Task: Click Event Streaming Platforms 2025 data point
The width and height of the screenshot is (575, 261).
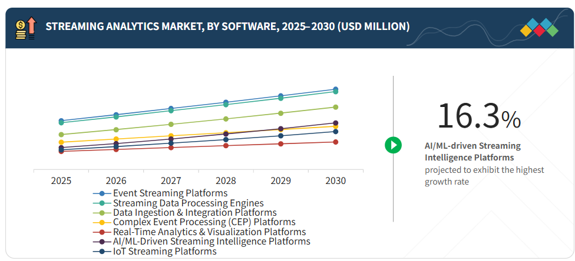Action: coord(61,121)
